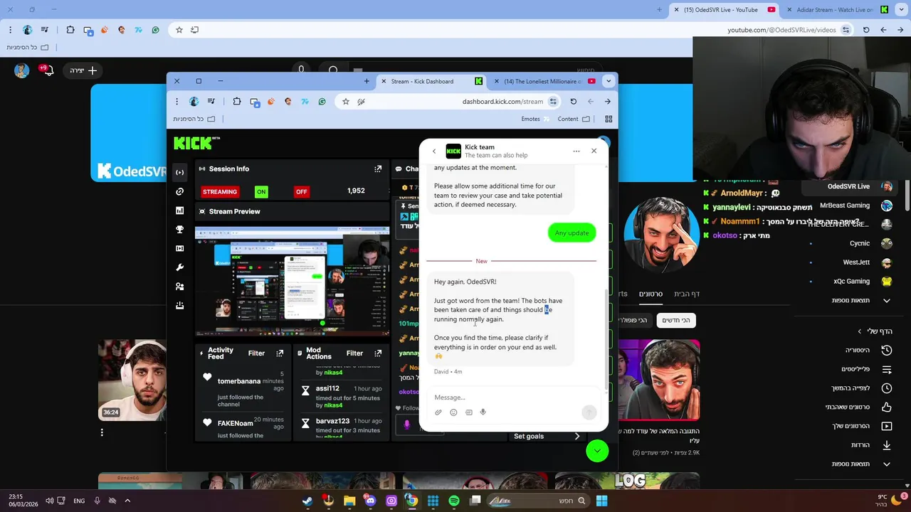Close the Kick team chat widget
The height and width of the screenshot is (512, 911).
pos(594,151)
